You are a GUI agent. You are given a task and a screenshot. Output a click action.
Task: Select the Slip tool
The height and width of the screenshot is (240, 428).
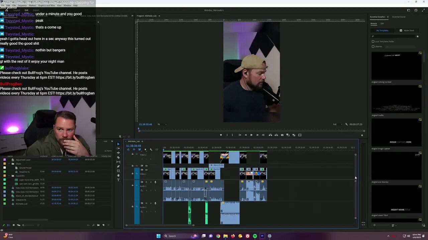tap(118, 162)
